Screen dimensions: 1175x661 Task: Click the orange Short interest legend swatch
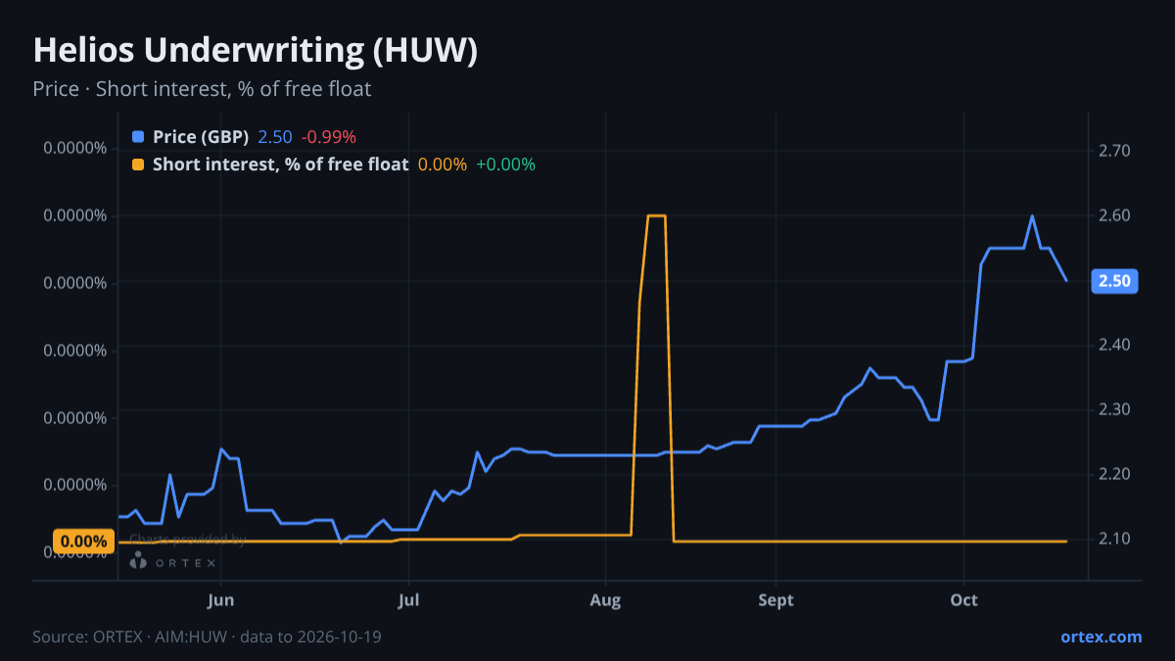tap(138, 165)
